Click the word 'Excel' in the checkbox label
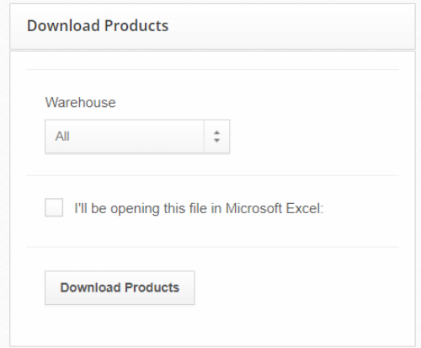The image size is (421, 348). [305, 208]
